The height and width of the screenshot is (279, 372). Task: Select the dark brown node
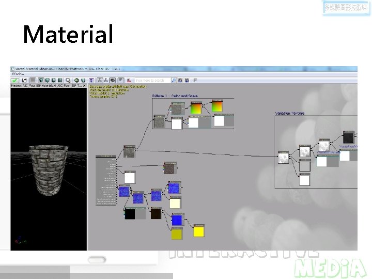click(156, 213)
